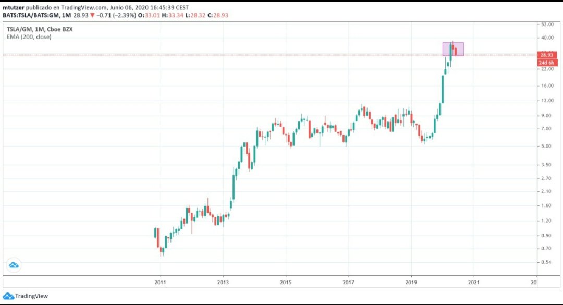Click the 2.70 price scale label
Viewport: 563px width, 305px height.
546,178
